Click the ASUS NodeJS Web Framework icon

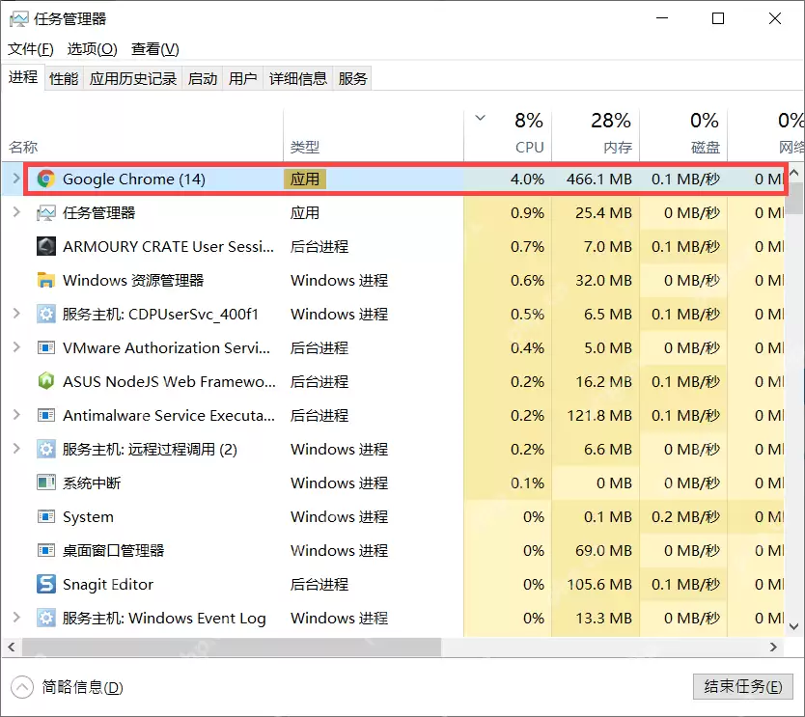coord(45,381)
